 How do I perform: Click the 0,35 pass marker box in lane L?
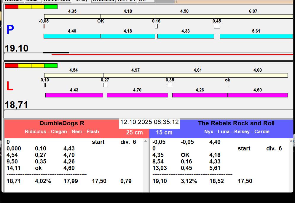click(170, 85)
